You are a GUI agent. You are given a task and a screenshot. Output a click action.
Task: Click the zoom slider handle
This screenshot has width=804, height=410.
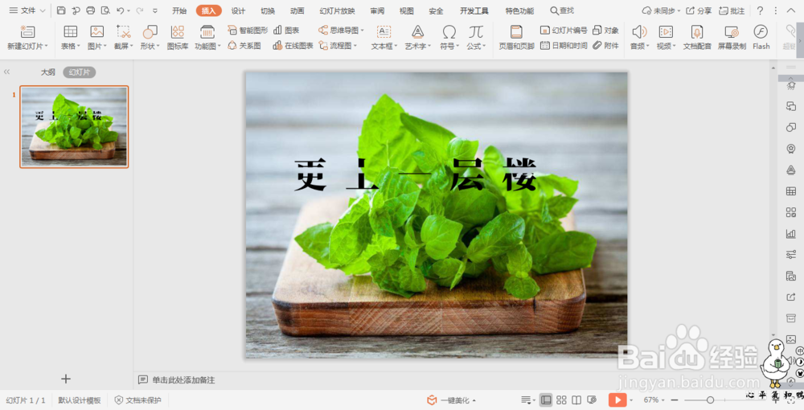tap(710, 400)
